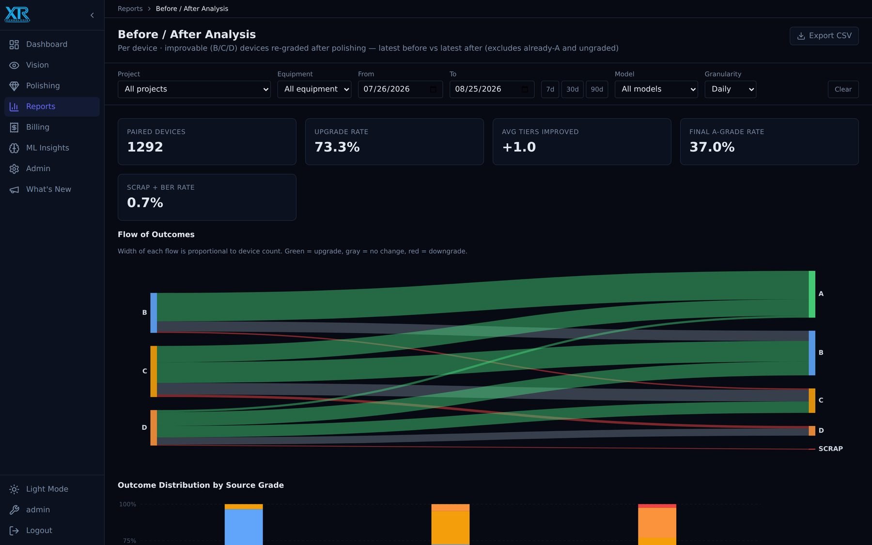Click the Clear filters button

pyautogui.click(x=843, y=89)
